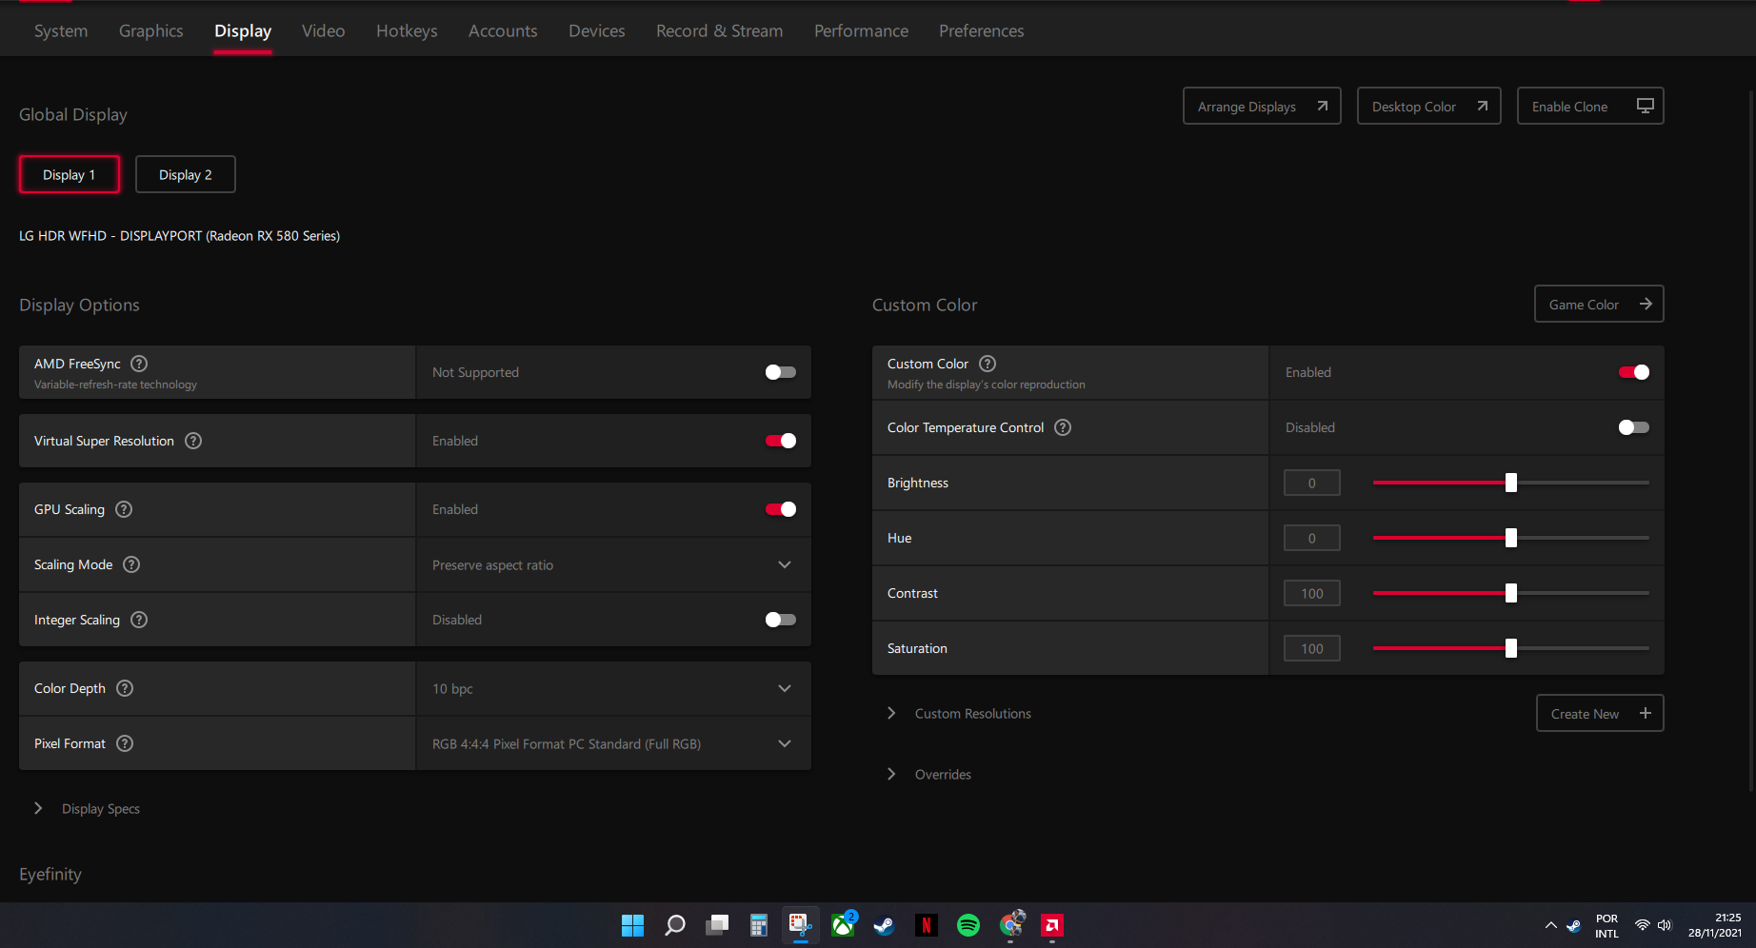The image size is (1756, 948).
Task: Click the Color Depth help icon
Action: pyautogui.click(x=125, y=688)
